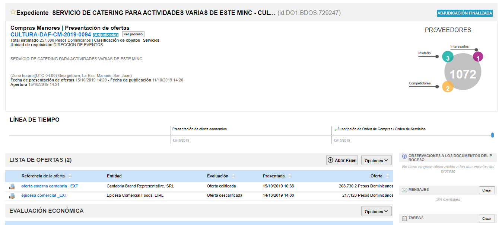Click the ver proceso button
502x225 pixels.
point(133,34)
